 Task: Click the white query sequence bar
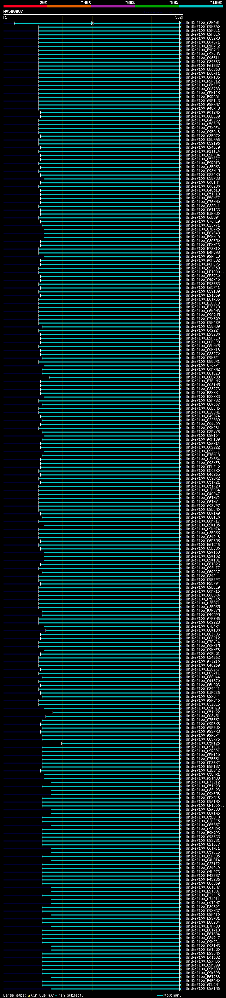pos(93,15)
